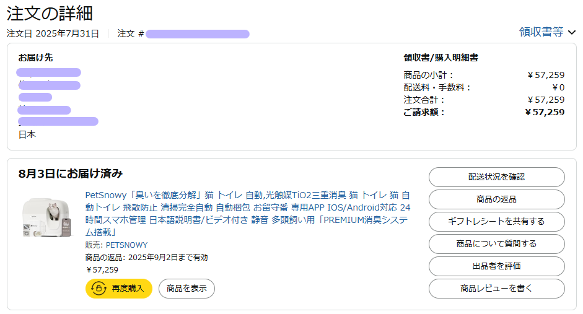The height and width of the screenshot is (314, 583).
Task: Click the 配送状況を確認 button
Action: 496,177
